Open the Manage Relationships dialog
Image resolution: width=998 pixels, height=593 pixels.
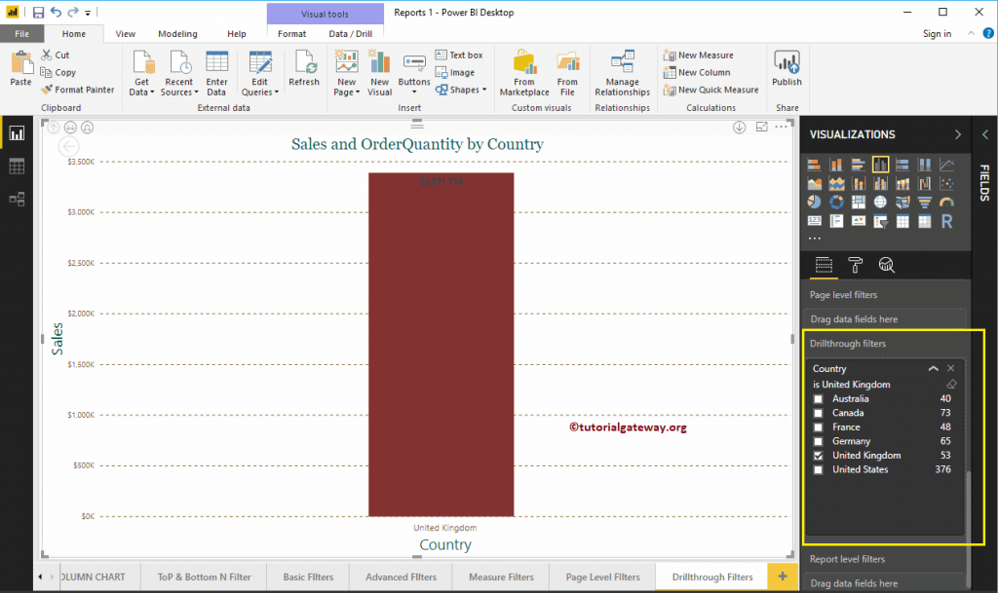coord(622,70)
